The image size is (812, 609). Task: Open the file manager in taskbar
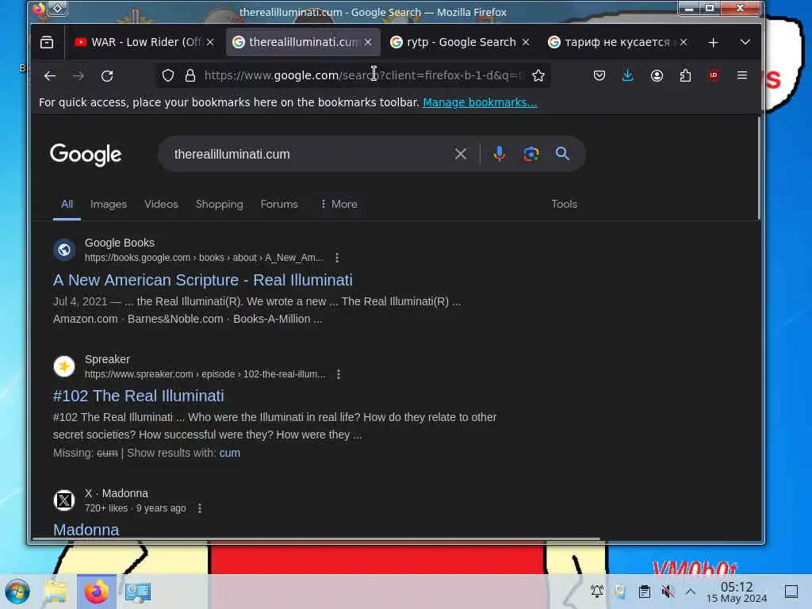[56, 592]
